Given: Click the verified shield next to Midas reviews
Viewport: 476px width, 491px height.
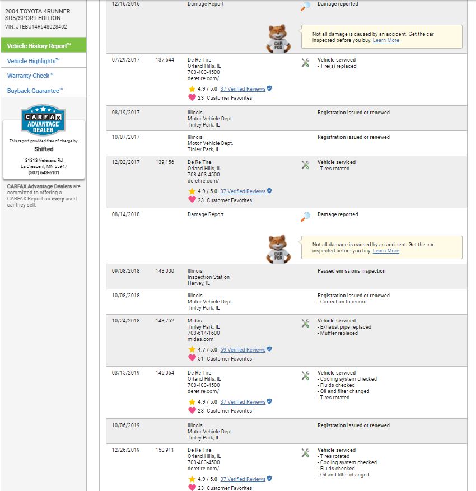Looking at the screenshot, I should pyautogui.click(x=269, y=349).
